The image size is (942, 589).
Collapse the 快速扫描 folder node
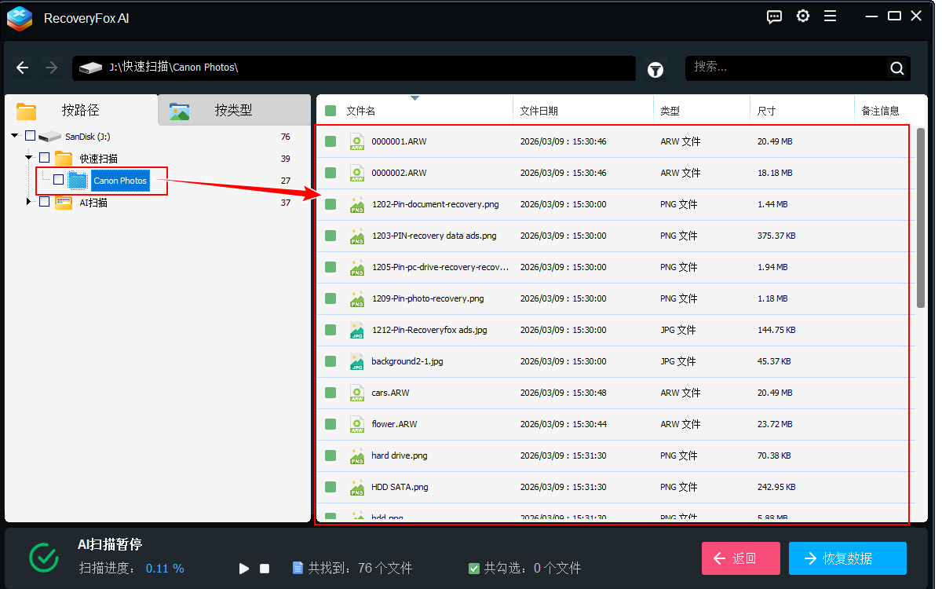click(x=29, y=158)
